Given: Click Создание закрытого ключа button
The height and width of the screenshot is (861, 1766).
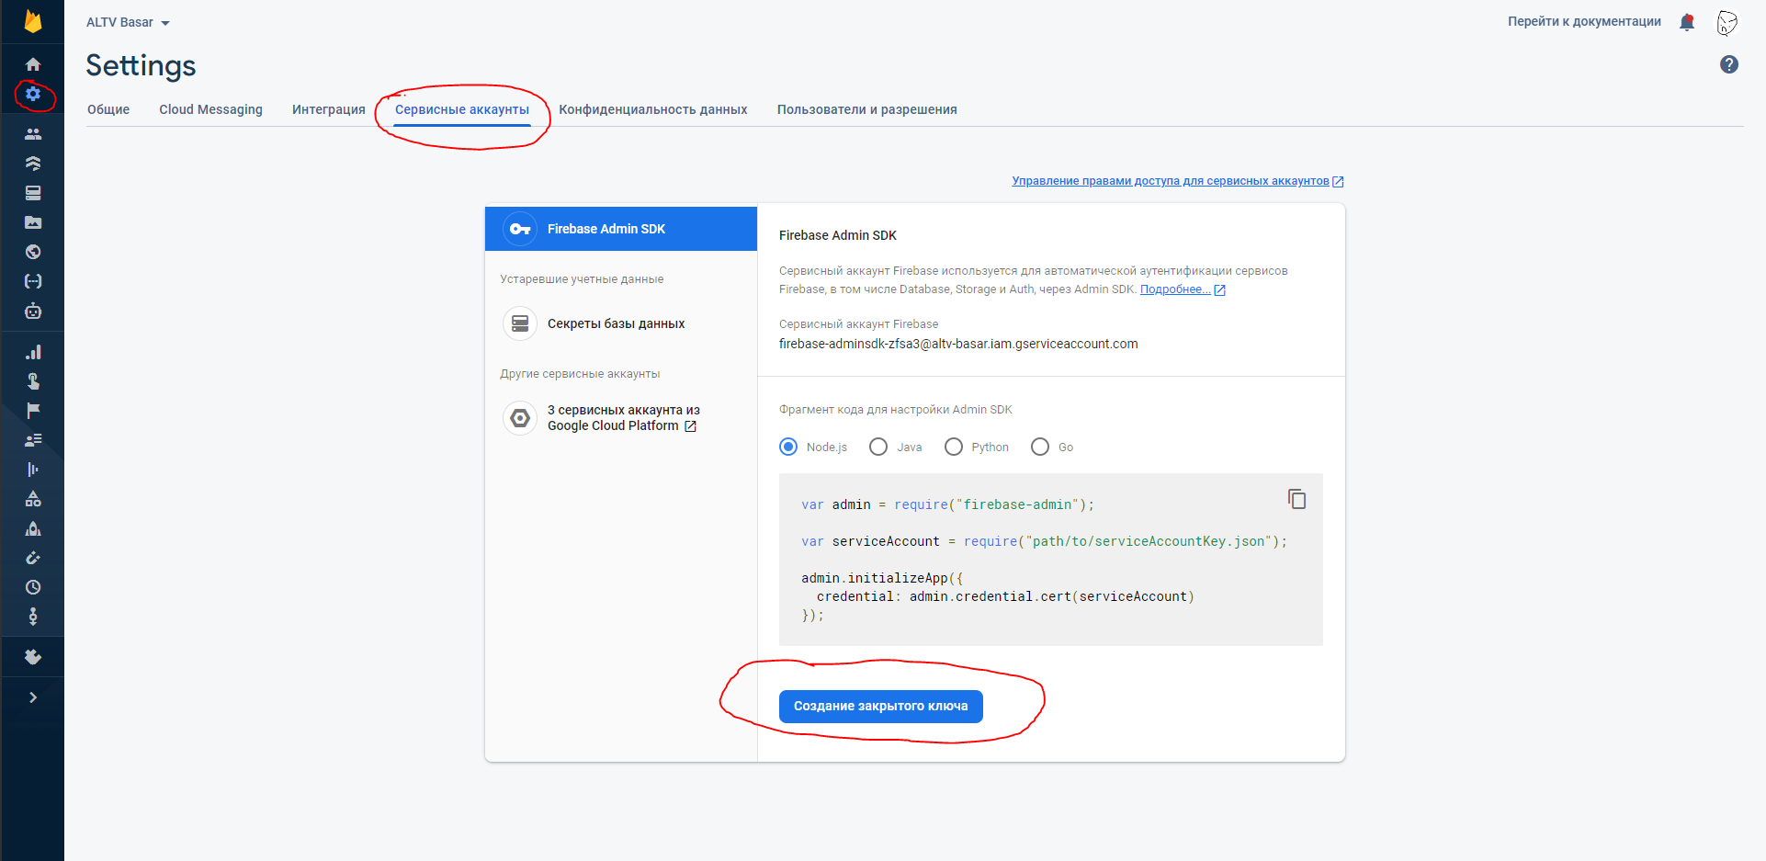Looking at the screenshot, I should pos(881,707).
